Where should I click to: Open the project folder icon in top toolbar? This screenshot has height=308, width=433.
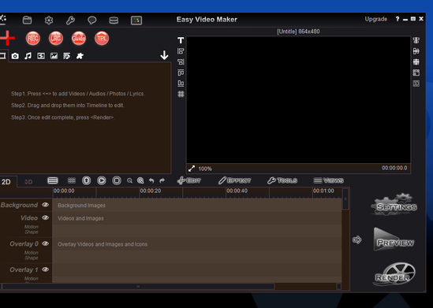(x=27, y=20)
